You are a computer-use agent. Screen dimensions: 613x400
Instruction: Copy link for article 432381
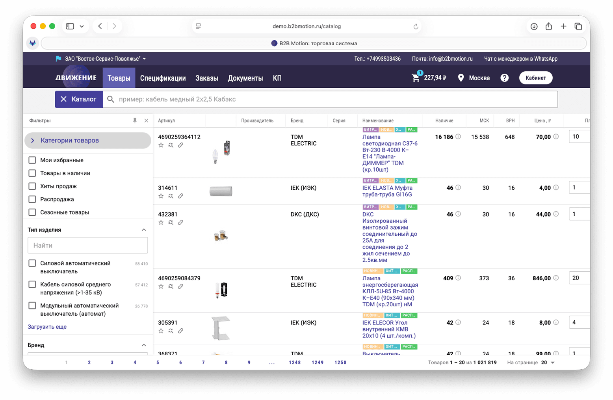coord(180,222)
